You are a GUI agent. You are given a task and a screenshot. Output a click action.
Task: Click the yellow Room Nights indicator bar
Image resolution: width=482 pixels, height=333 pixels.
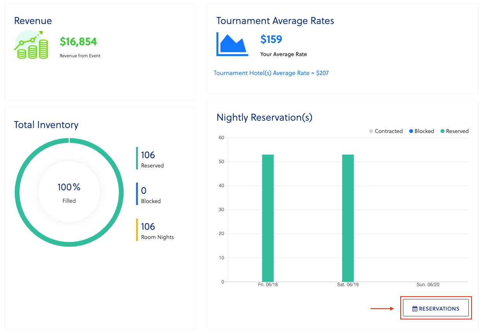pos(137,230)
